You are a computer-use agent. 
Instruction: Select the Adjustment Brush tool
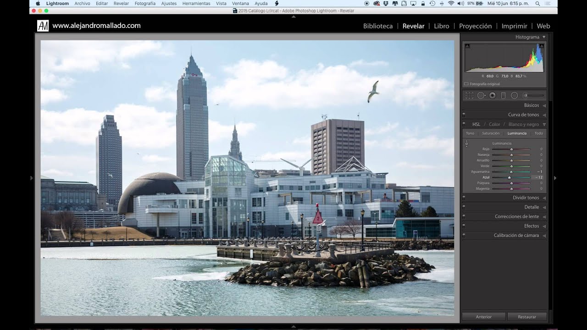[x=534, y=95]
